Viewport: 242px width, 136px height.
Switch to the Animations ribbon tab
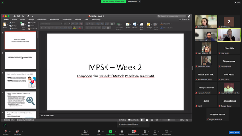(x=54, y=19)
